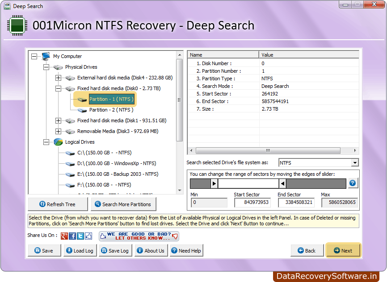387x282 pixels.
Task: Click the thumbs-up like share icon
Action: [88, 236]
